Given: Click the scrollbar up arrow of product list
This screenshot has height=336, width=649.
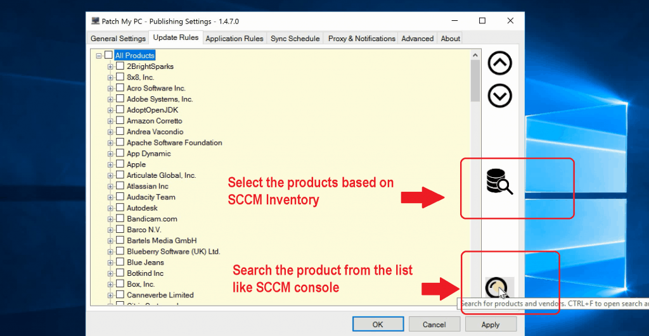Looking at the screenshot, I should click(x=475, y=55).
